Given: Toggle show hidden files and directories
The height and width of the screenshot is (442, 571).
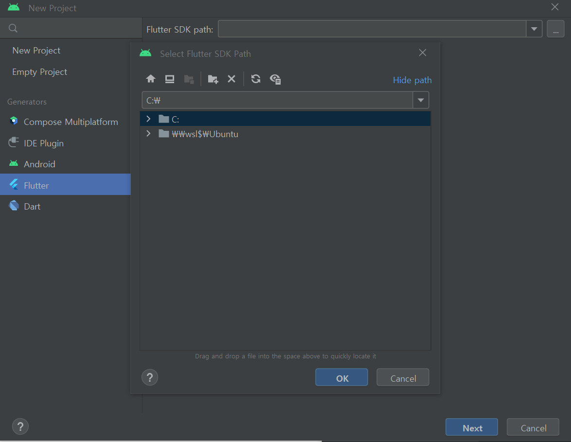Looking at the screenshot, I should (275, 79).
